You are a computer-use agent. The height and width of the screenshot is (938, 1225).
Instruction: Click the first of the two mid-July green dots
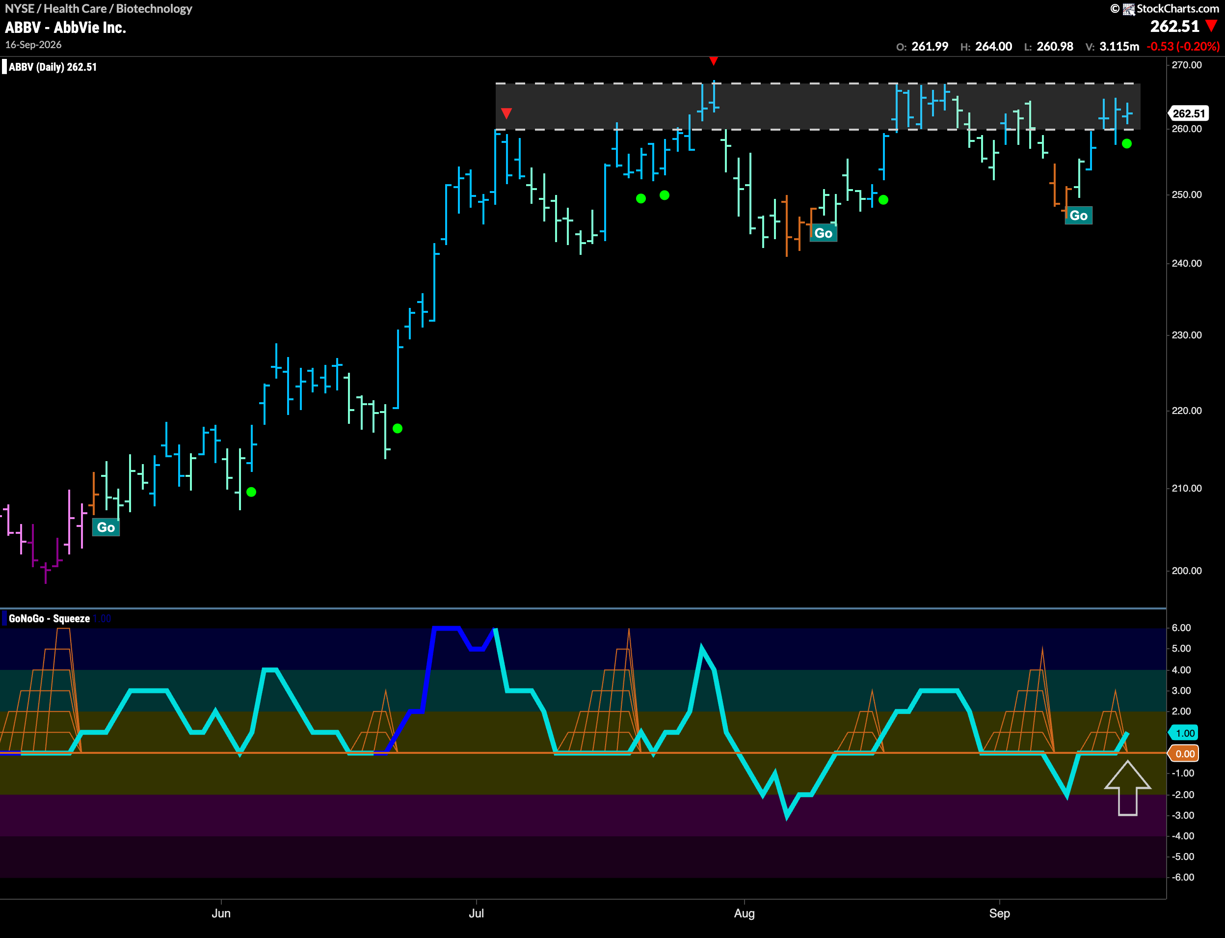(641, 198)
